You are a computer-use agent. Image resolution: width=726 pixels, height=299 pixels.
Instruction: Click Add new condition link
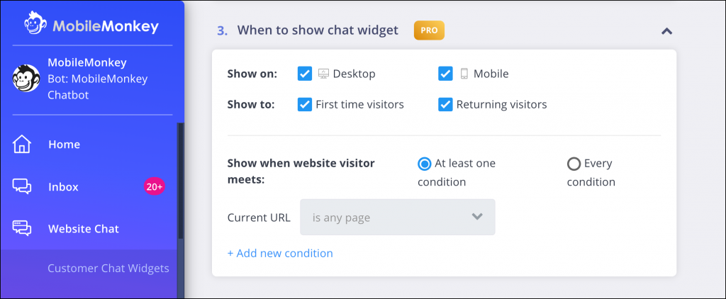(x=280, y=253)
